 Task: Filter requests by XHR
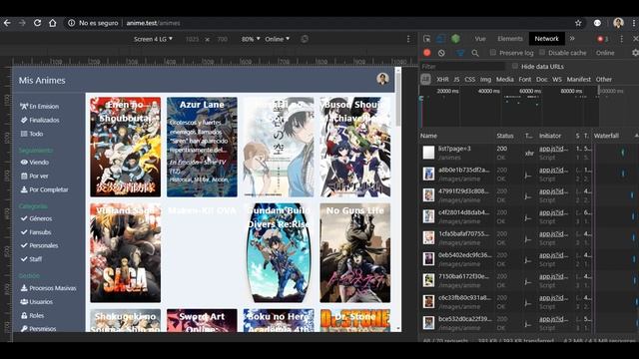tap(442, 80)
